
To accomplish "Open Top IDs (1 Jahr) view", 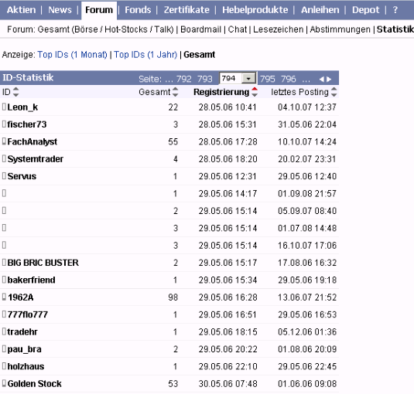I will click(x=145, y=55).
